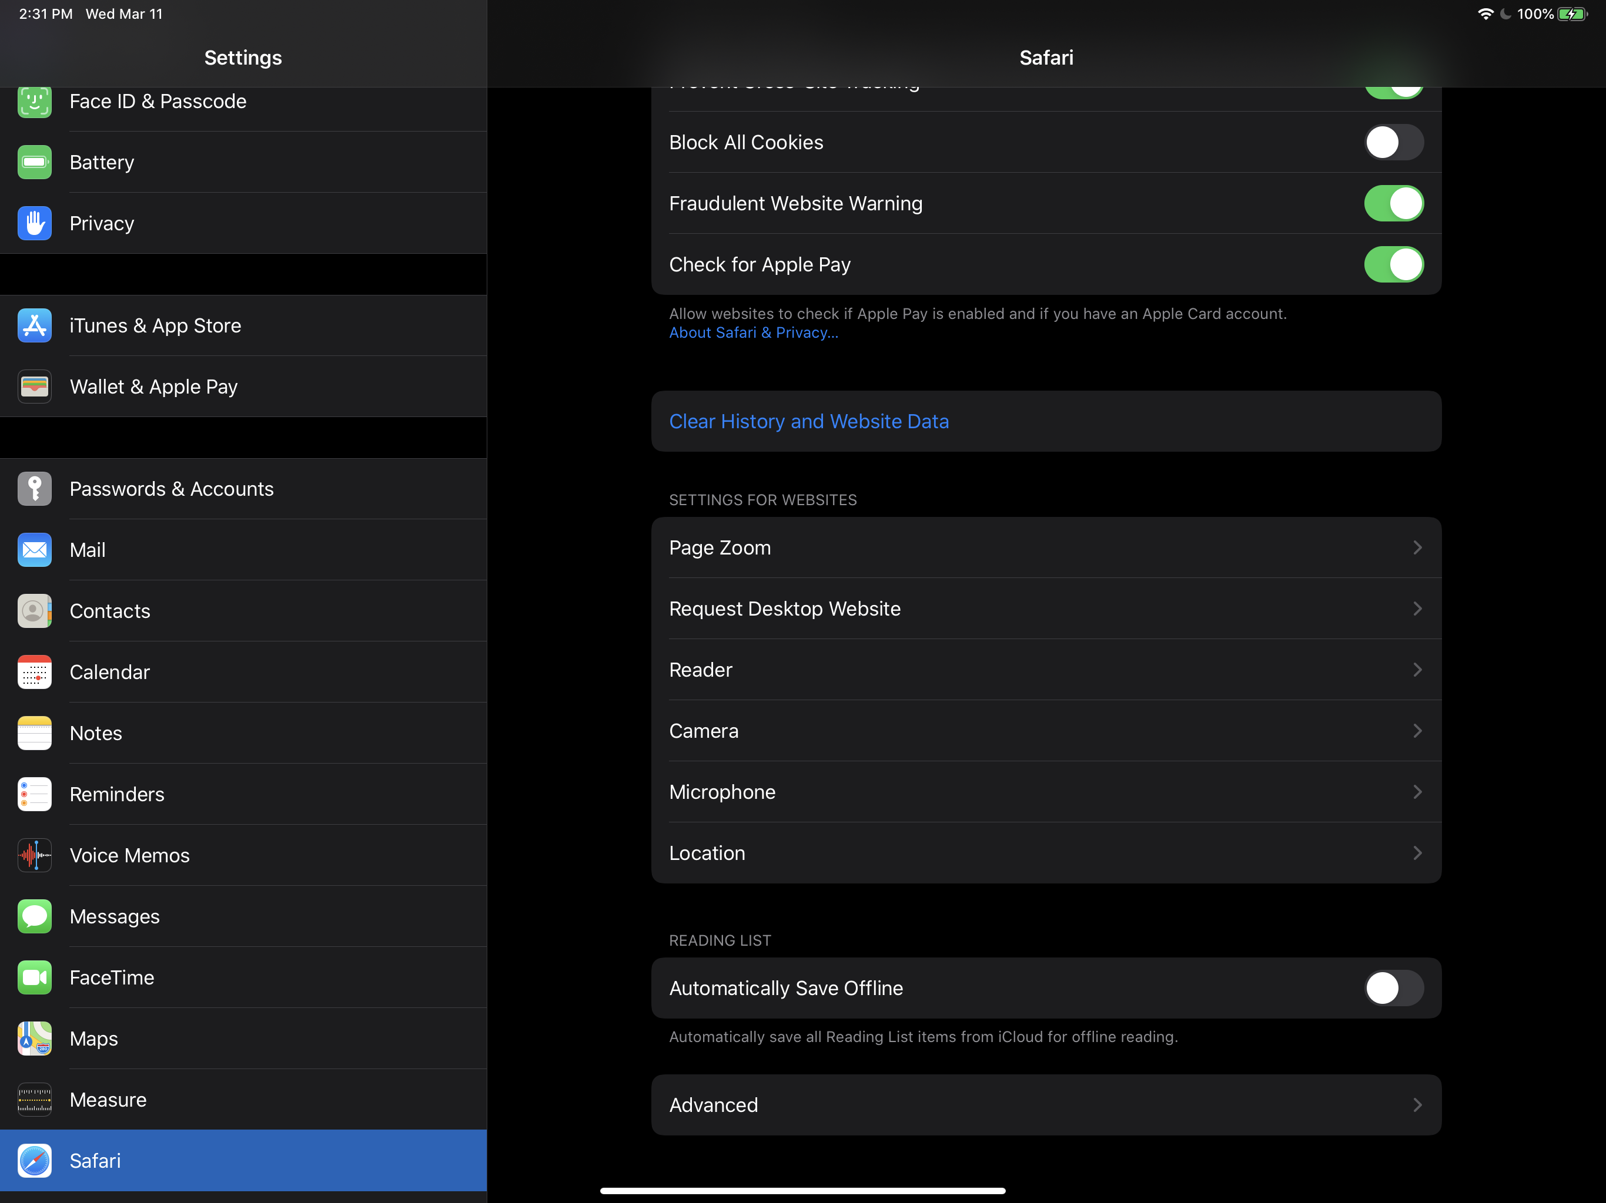
Task: Tap the iTunes & App Store icon
Action: pyautogui.click(x=34, y=325)
